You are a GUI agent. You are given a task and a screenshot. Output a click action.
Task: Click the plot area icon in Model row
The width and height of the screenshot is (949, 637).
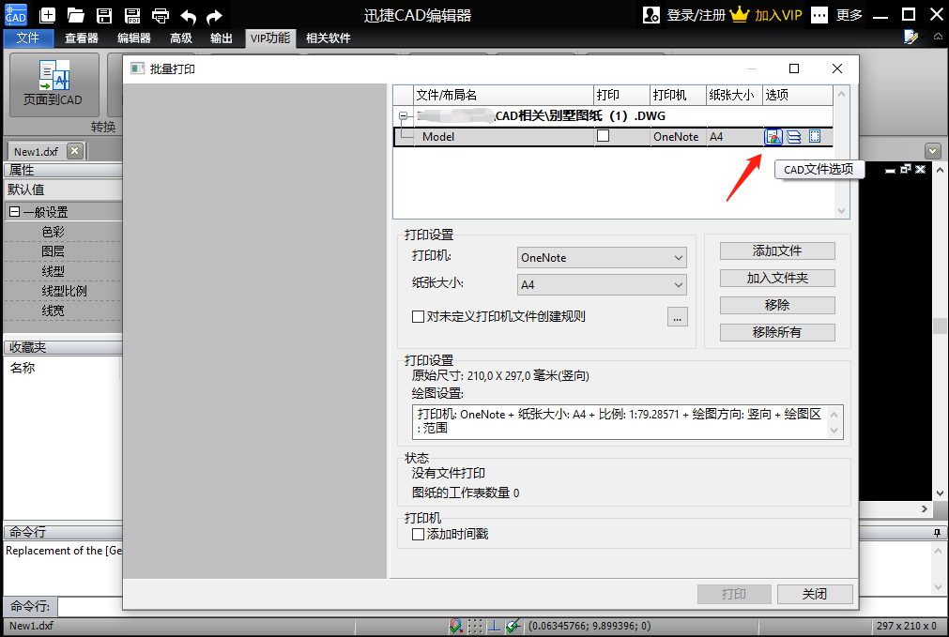tap(815, 137)
